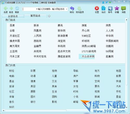Image resolution: width=130 pixels, height=114 pixels.
Task: Open the 谷歌 site link
Action: pyautogui.click(x=12, y=31)
